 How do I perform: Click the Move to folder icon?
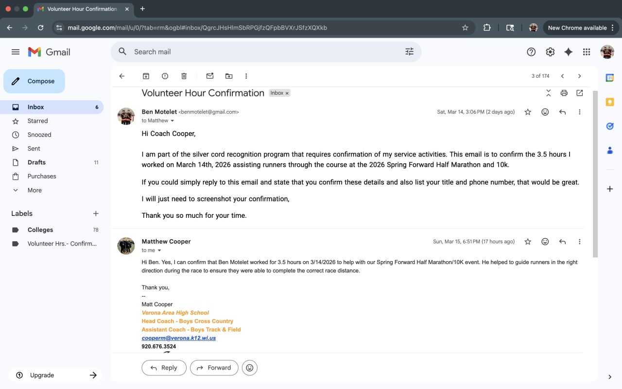click(229, 76)
